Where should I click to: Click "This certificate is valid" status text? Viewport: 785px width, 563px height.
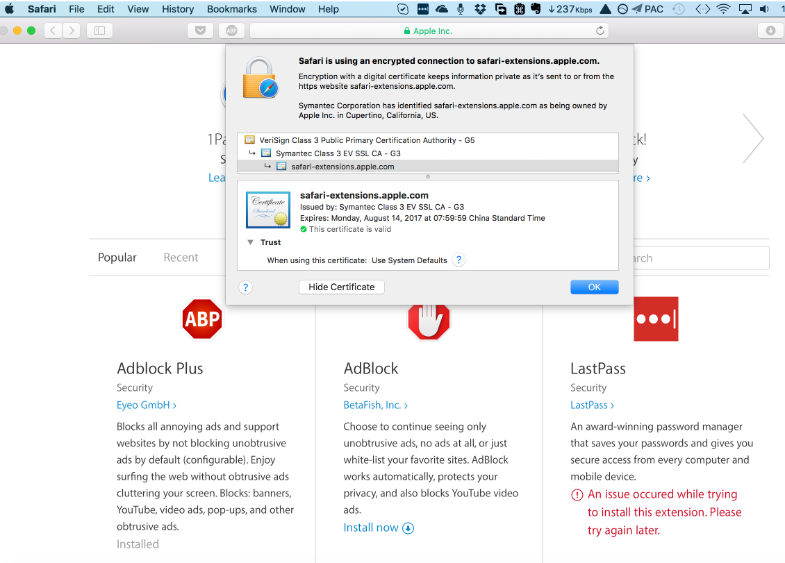(350, 229)
